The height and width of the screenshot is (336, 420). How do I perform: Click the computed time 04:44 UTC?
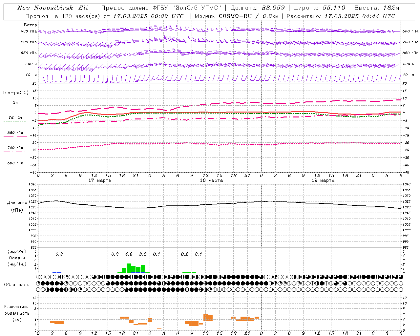[x=378, y=16]
